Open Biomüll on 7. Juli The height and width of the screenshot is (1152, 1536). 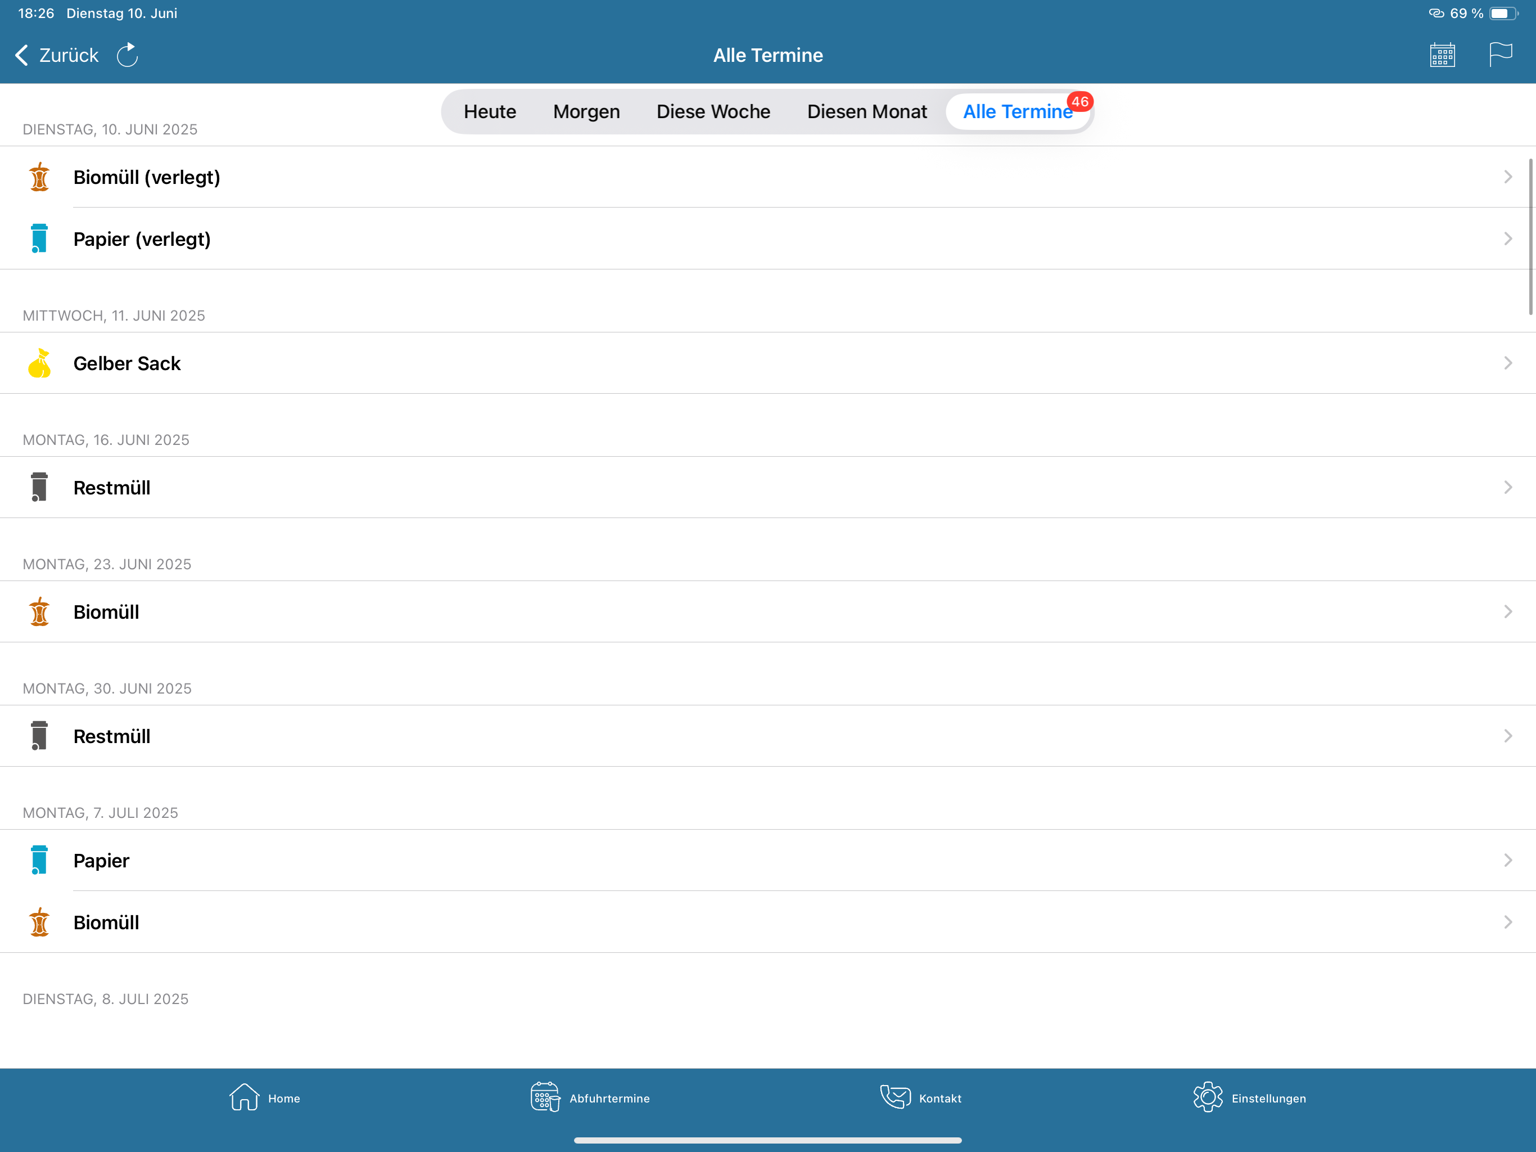pyautogui.click(x=768, y=922)
